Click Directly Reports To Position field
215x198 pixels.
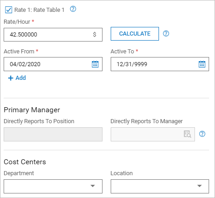(53, 134)
